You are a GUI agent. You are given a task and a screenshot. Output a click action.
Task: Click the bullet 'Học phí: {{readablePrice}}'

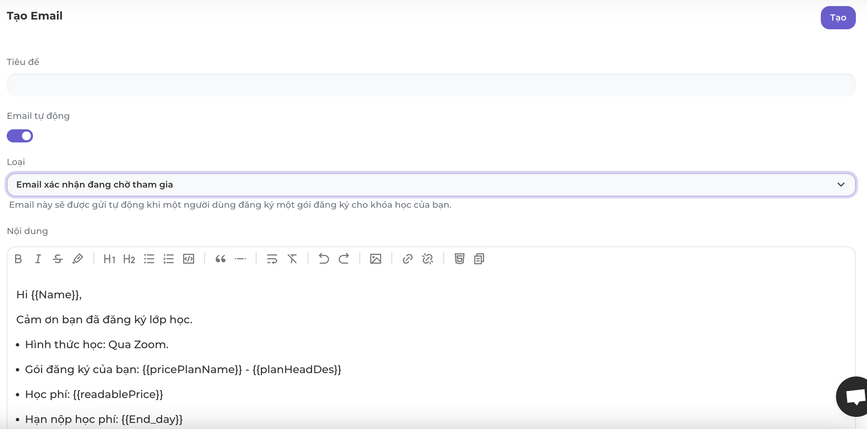(94, 394)
